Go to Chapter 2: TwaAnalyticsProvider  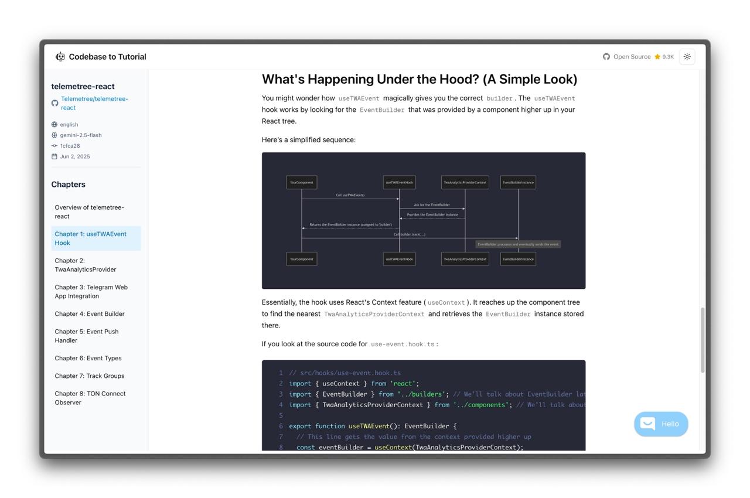(x=86, y=265)
